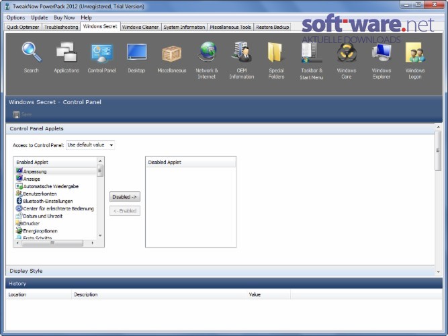Open the Special Folders icon
Viewport: 448px width, 336px height.
(276, 52)
